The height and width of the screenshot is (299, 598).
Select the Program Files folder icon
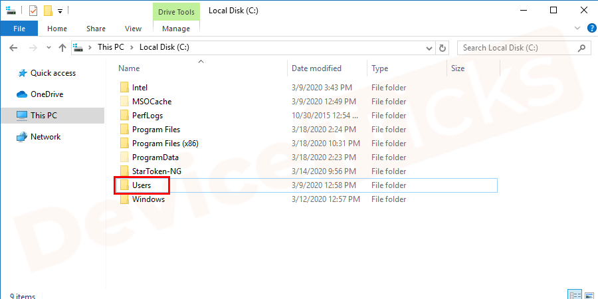[x=124, y=130]
